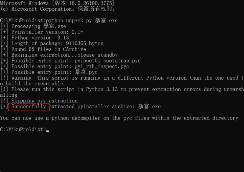
Task: Click the pyiboot01_bootstrap.pyc entry point name
Action: [x=107, y=61]
